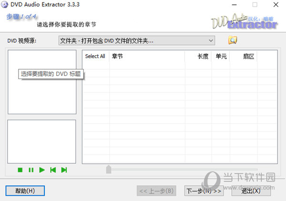This screenshot has height=201, width=286.
Task: Go to next step with 下一步(N)
Action: pyautogui.click(x=204, y=191)
